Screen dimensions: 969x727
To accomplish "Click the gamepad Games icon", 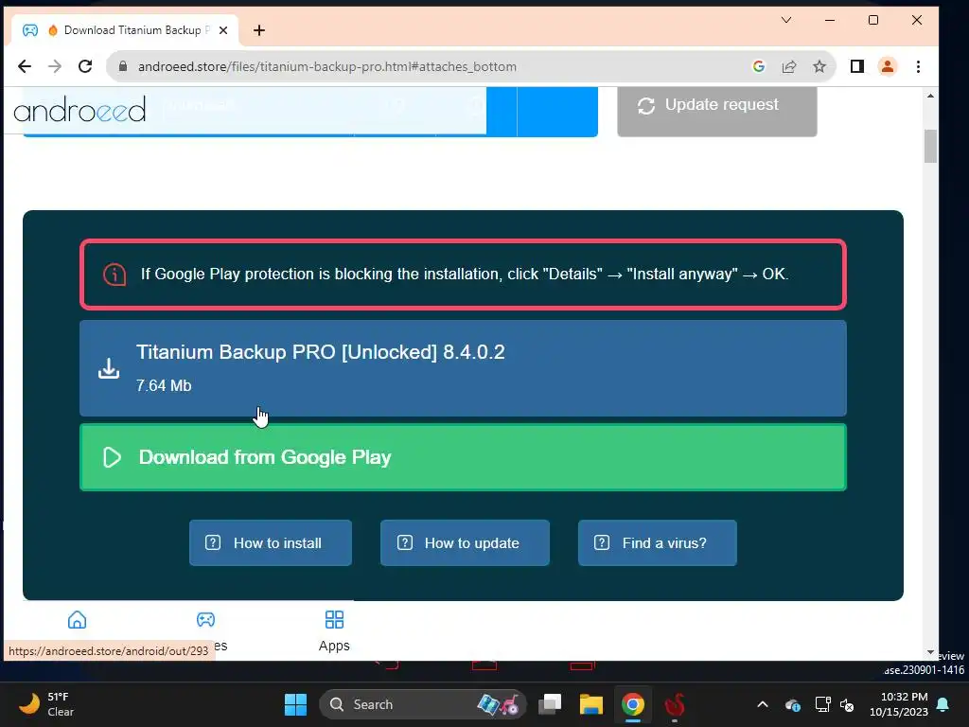I will point(205,619).
